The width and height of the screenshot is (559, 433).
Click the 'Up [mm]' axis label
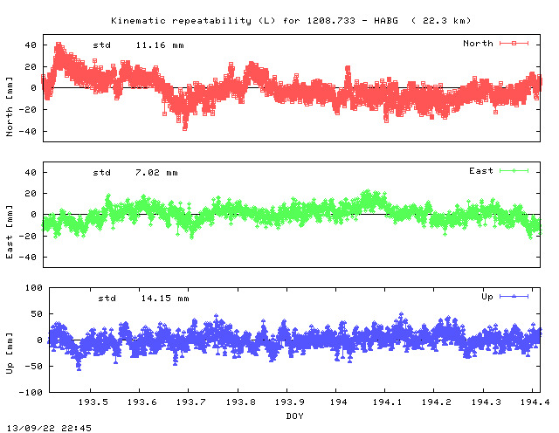[10, 354]
